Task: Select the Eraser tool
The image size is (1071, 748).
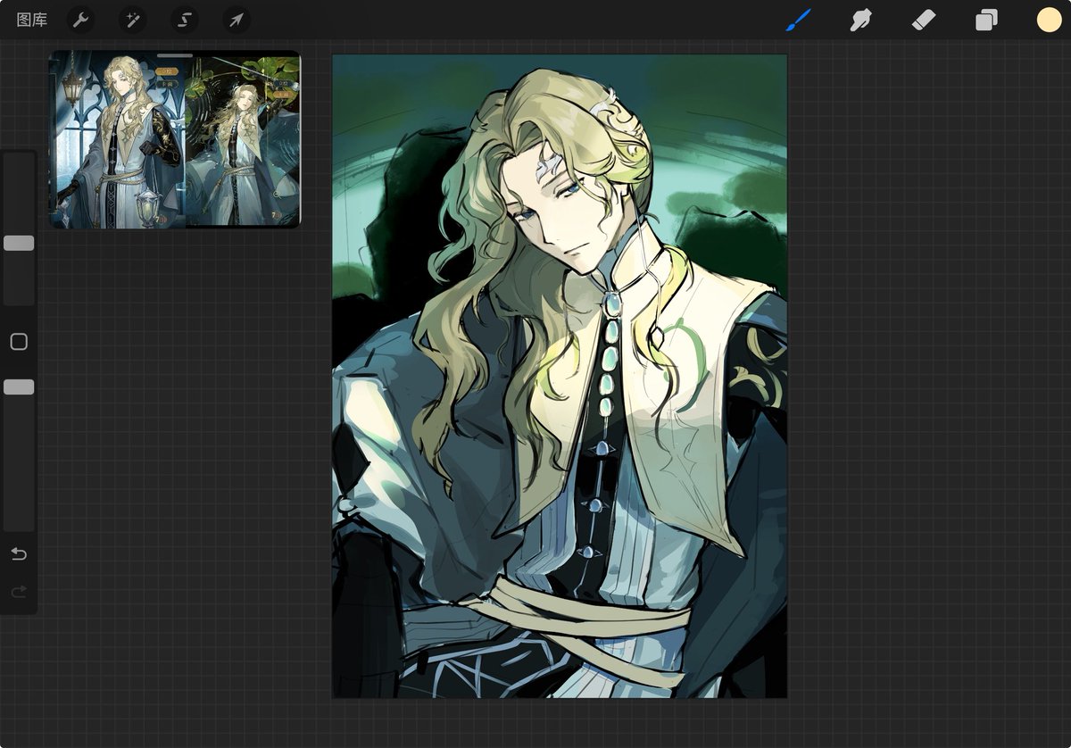Action: coord(924,20)
